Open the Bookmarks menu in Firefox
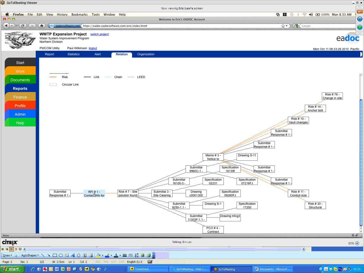Image resolution: width=364 pixels, height=273 pixels. point(79,15)
